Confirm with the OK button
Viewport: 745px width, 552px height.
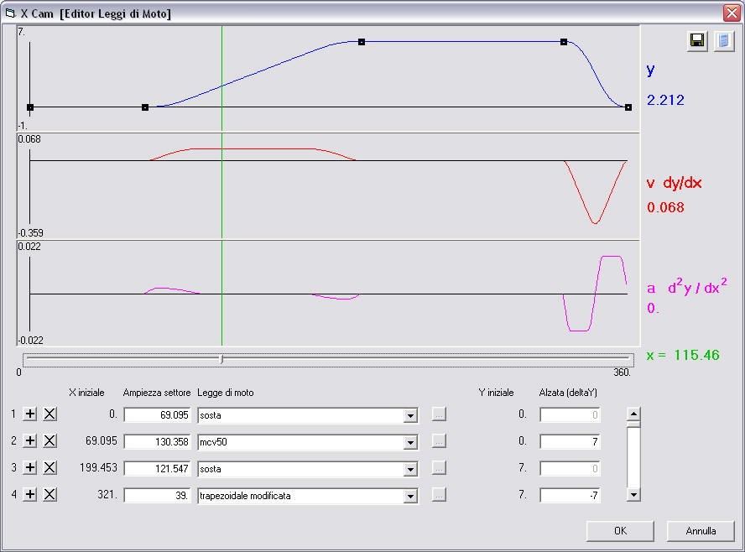(x=620, y=531)
